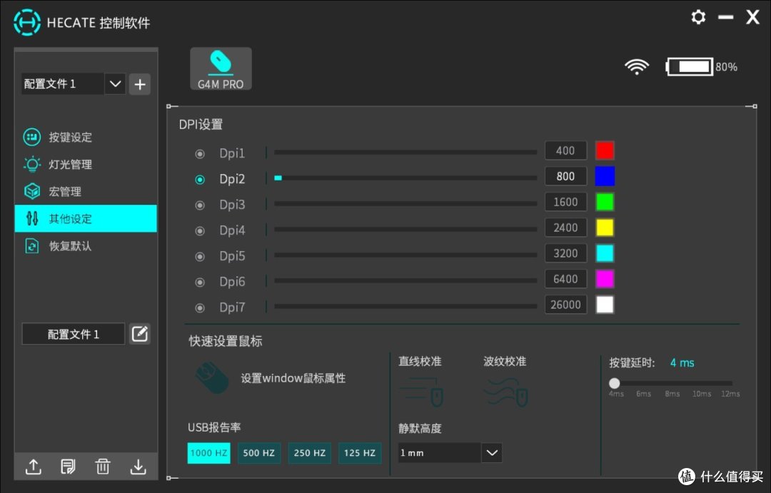Select 其他设定 other settings menu
771x493 pixels.
[x=86, y=218]
